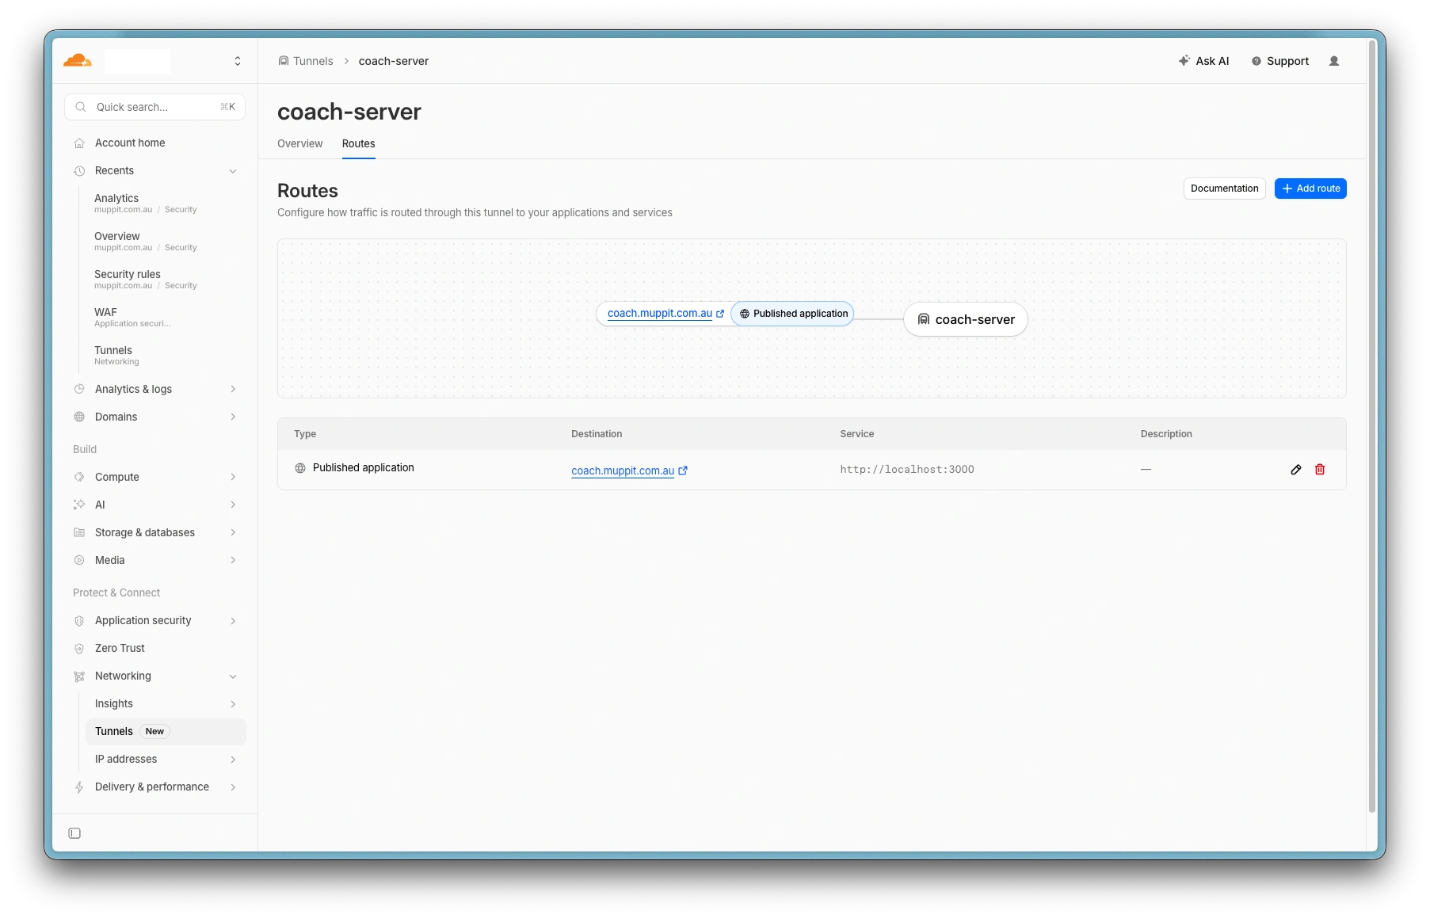Expand Analytics & logs menu
The height and width of the screenshot is (918, 1430).
(x=233, y=389)
